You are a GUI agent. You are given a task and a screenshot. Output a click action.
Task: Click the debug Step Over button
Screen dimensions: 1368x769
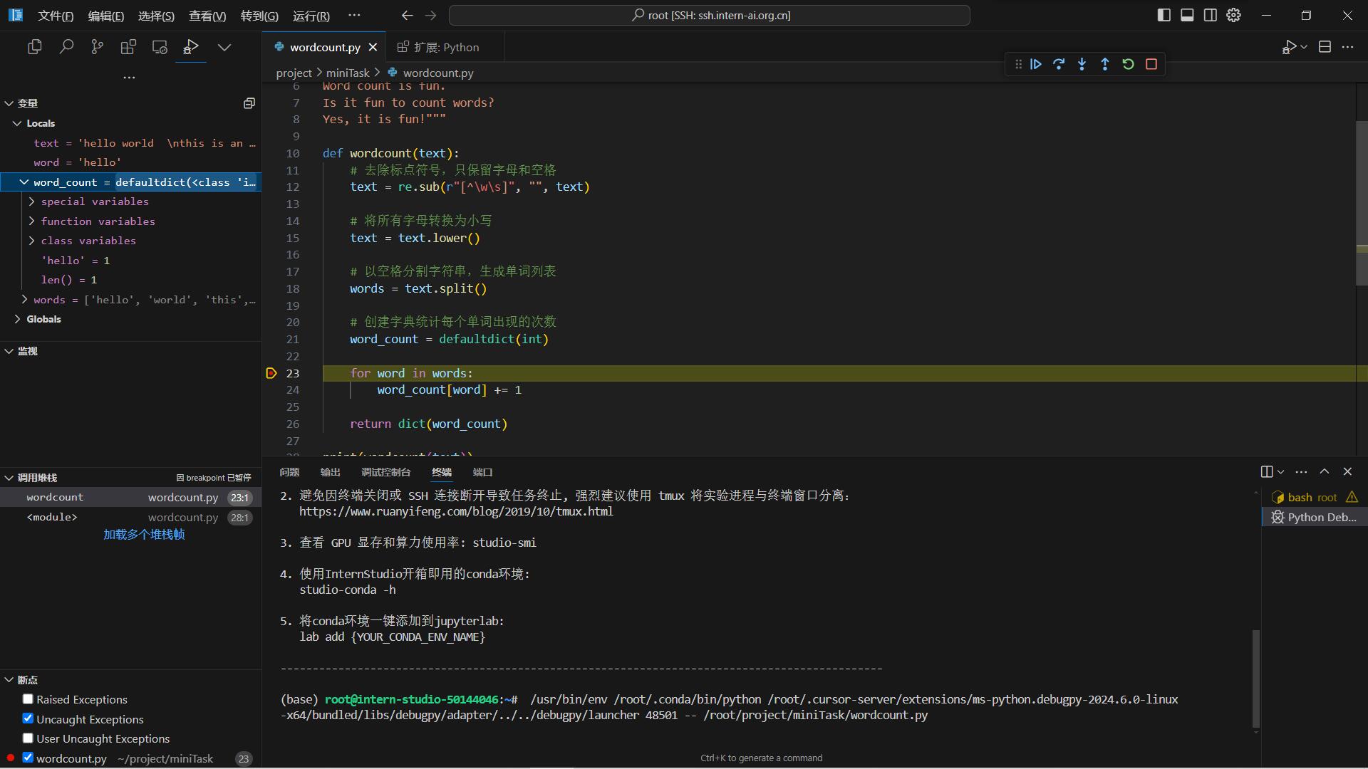[1059, 64]
